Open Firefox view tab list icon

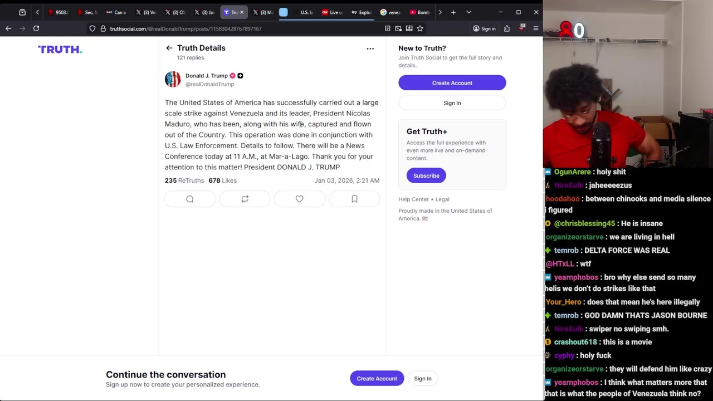click(22, 12)
